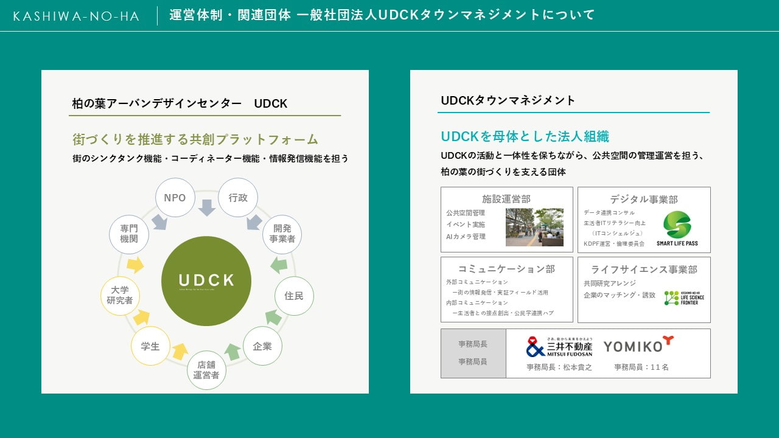Image resolution: width=779 pixels, height=438 pixels.
Task: Click the Life Science Frontier logo
Action: tap(684, 298)
